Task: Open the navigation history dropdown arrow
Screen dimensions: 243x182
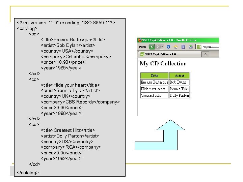Action: [162, 47]
